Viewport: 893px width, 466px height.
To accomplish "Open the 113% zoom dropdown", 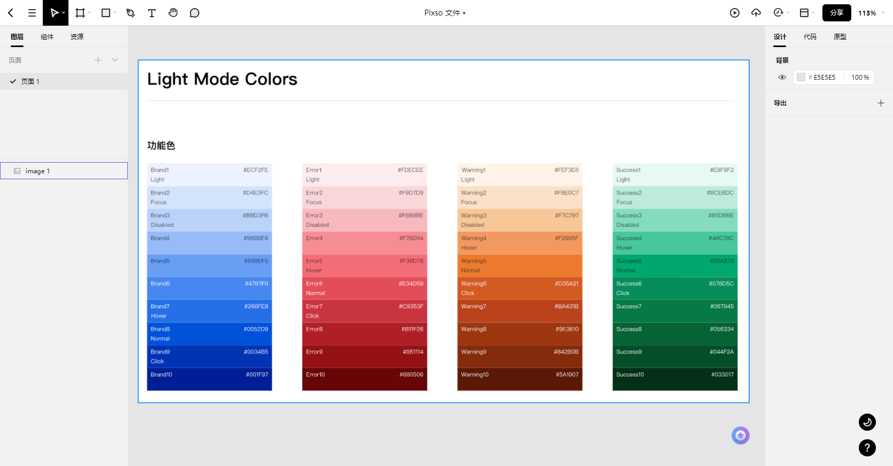I will click(872, 13).
